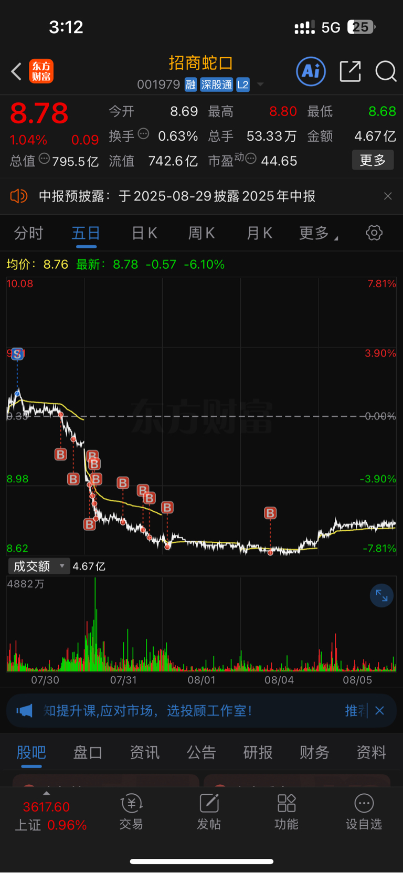The width and height of the screenshot is (403, 873).
Task: Open the 功能 functions icon
Action: coord(287,812)
